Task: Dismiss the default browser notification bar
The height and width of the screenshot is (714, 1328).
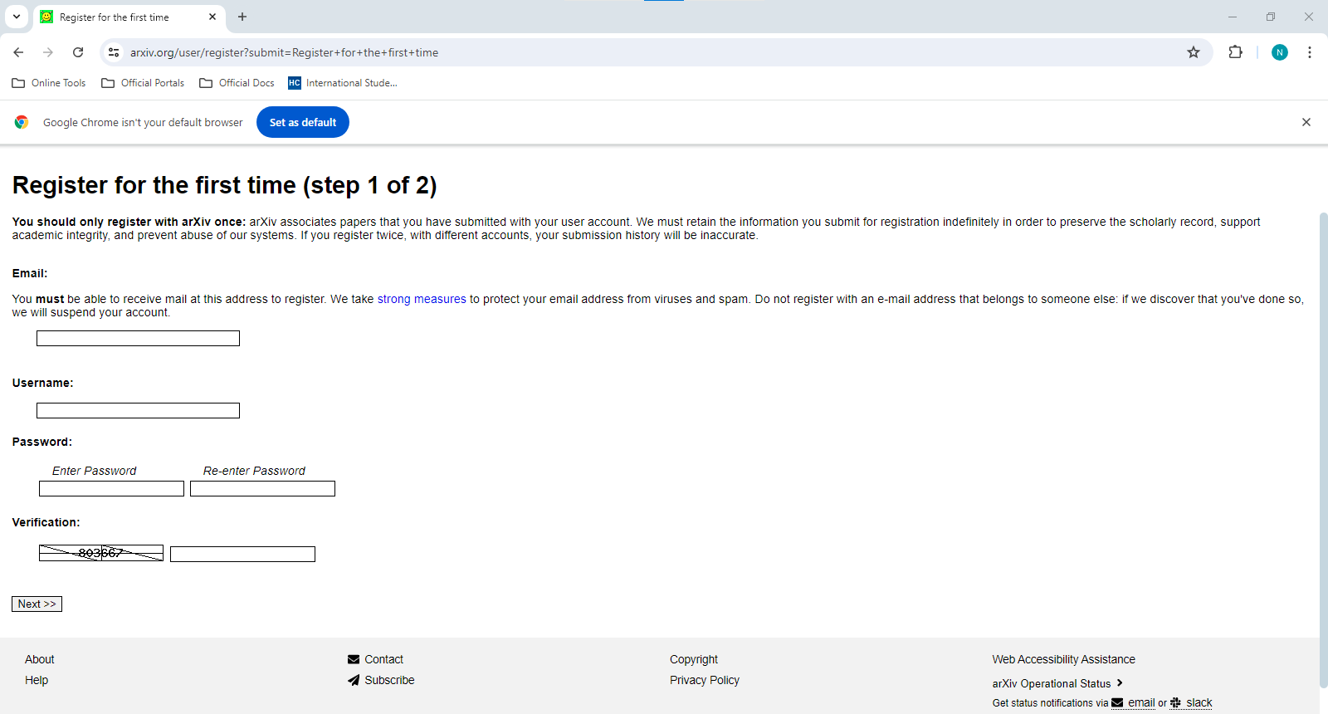Action: point(1306,122)
